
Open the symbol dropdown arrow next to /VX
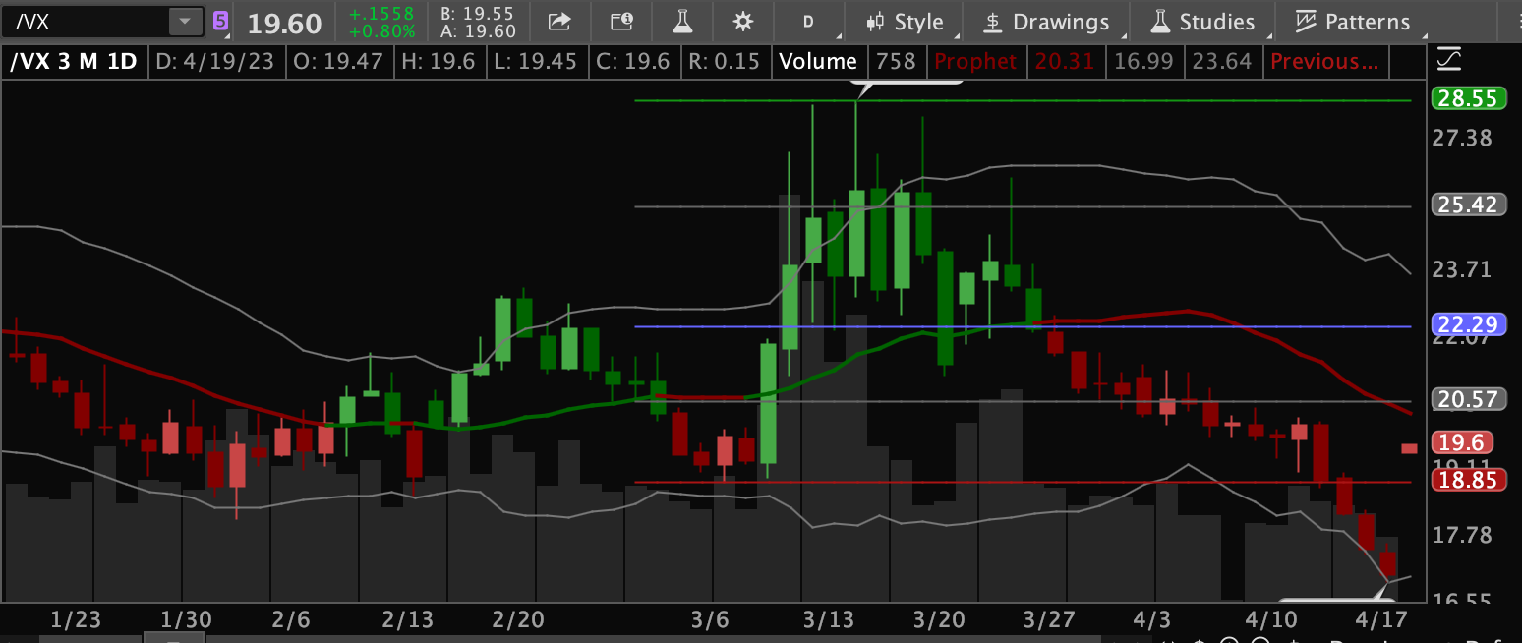(x=184, y=21)
